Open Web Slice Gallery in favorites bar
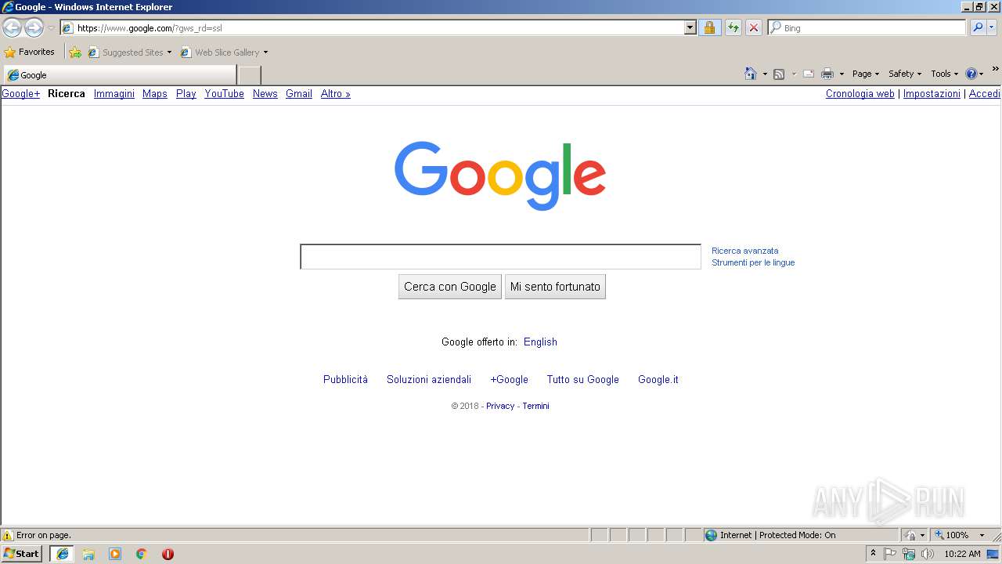This screenshot has height=564, width=1002. tap(224, 52)
